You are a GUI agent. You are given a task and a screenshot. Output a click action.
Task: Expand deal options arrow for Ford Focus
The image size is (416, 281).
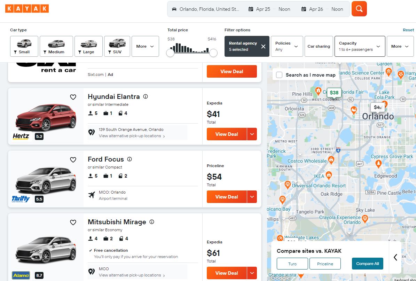point(252,197)
